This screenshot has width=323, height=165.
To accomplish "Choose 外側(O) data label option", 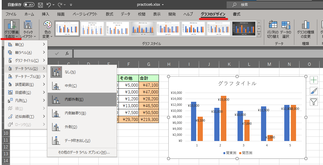I will click(82, 127).
